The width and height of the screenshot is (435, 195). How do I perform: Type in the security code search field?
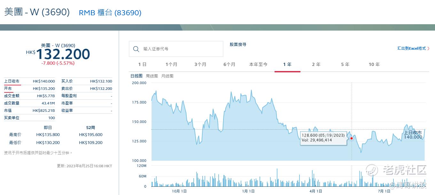[181, 49]
